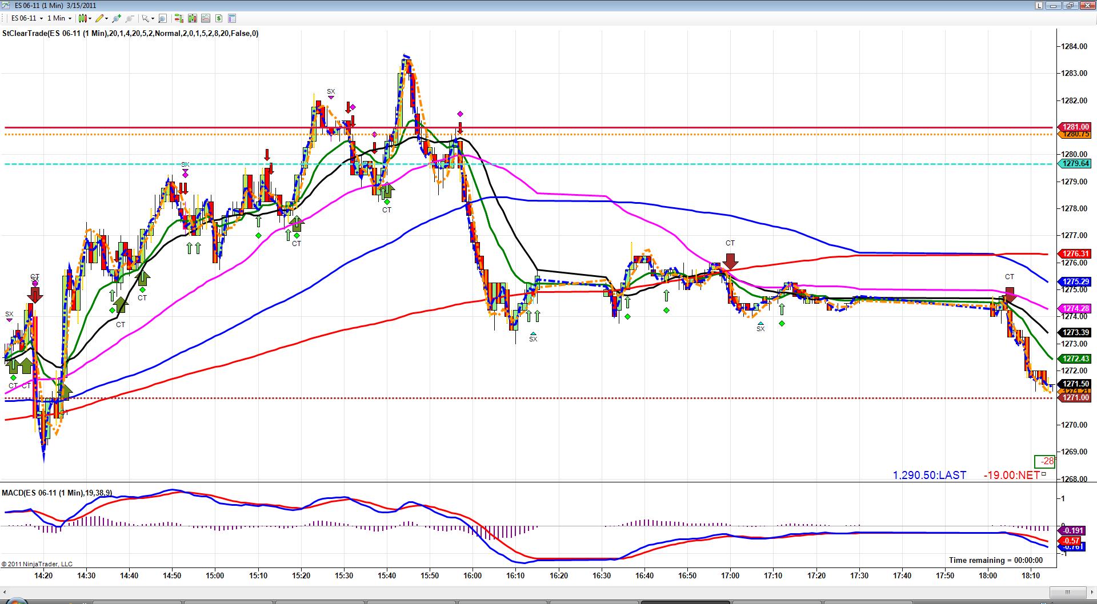Viewport: 1097px width, 604px height.
Task: Click the 1284.00 price axis label
Action: coord(1074,47)
